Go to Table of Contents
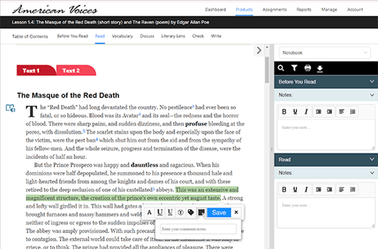378x249 pixels. [30, 36]
